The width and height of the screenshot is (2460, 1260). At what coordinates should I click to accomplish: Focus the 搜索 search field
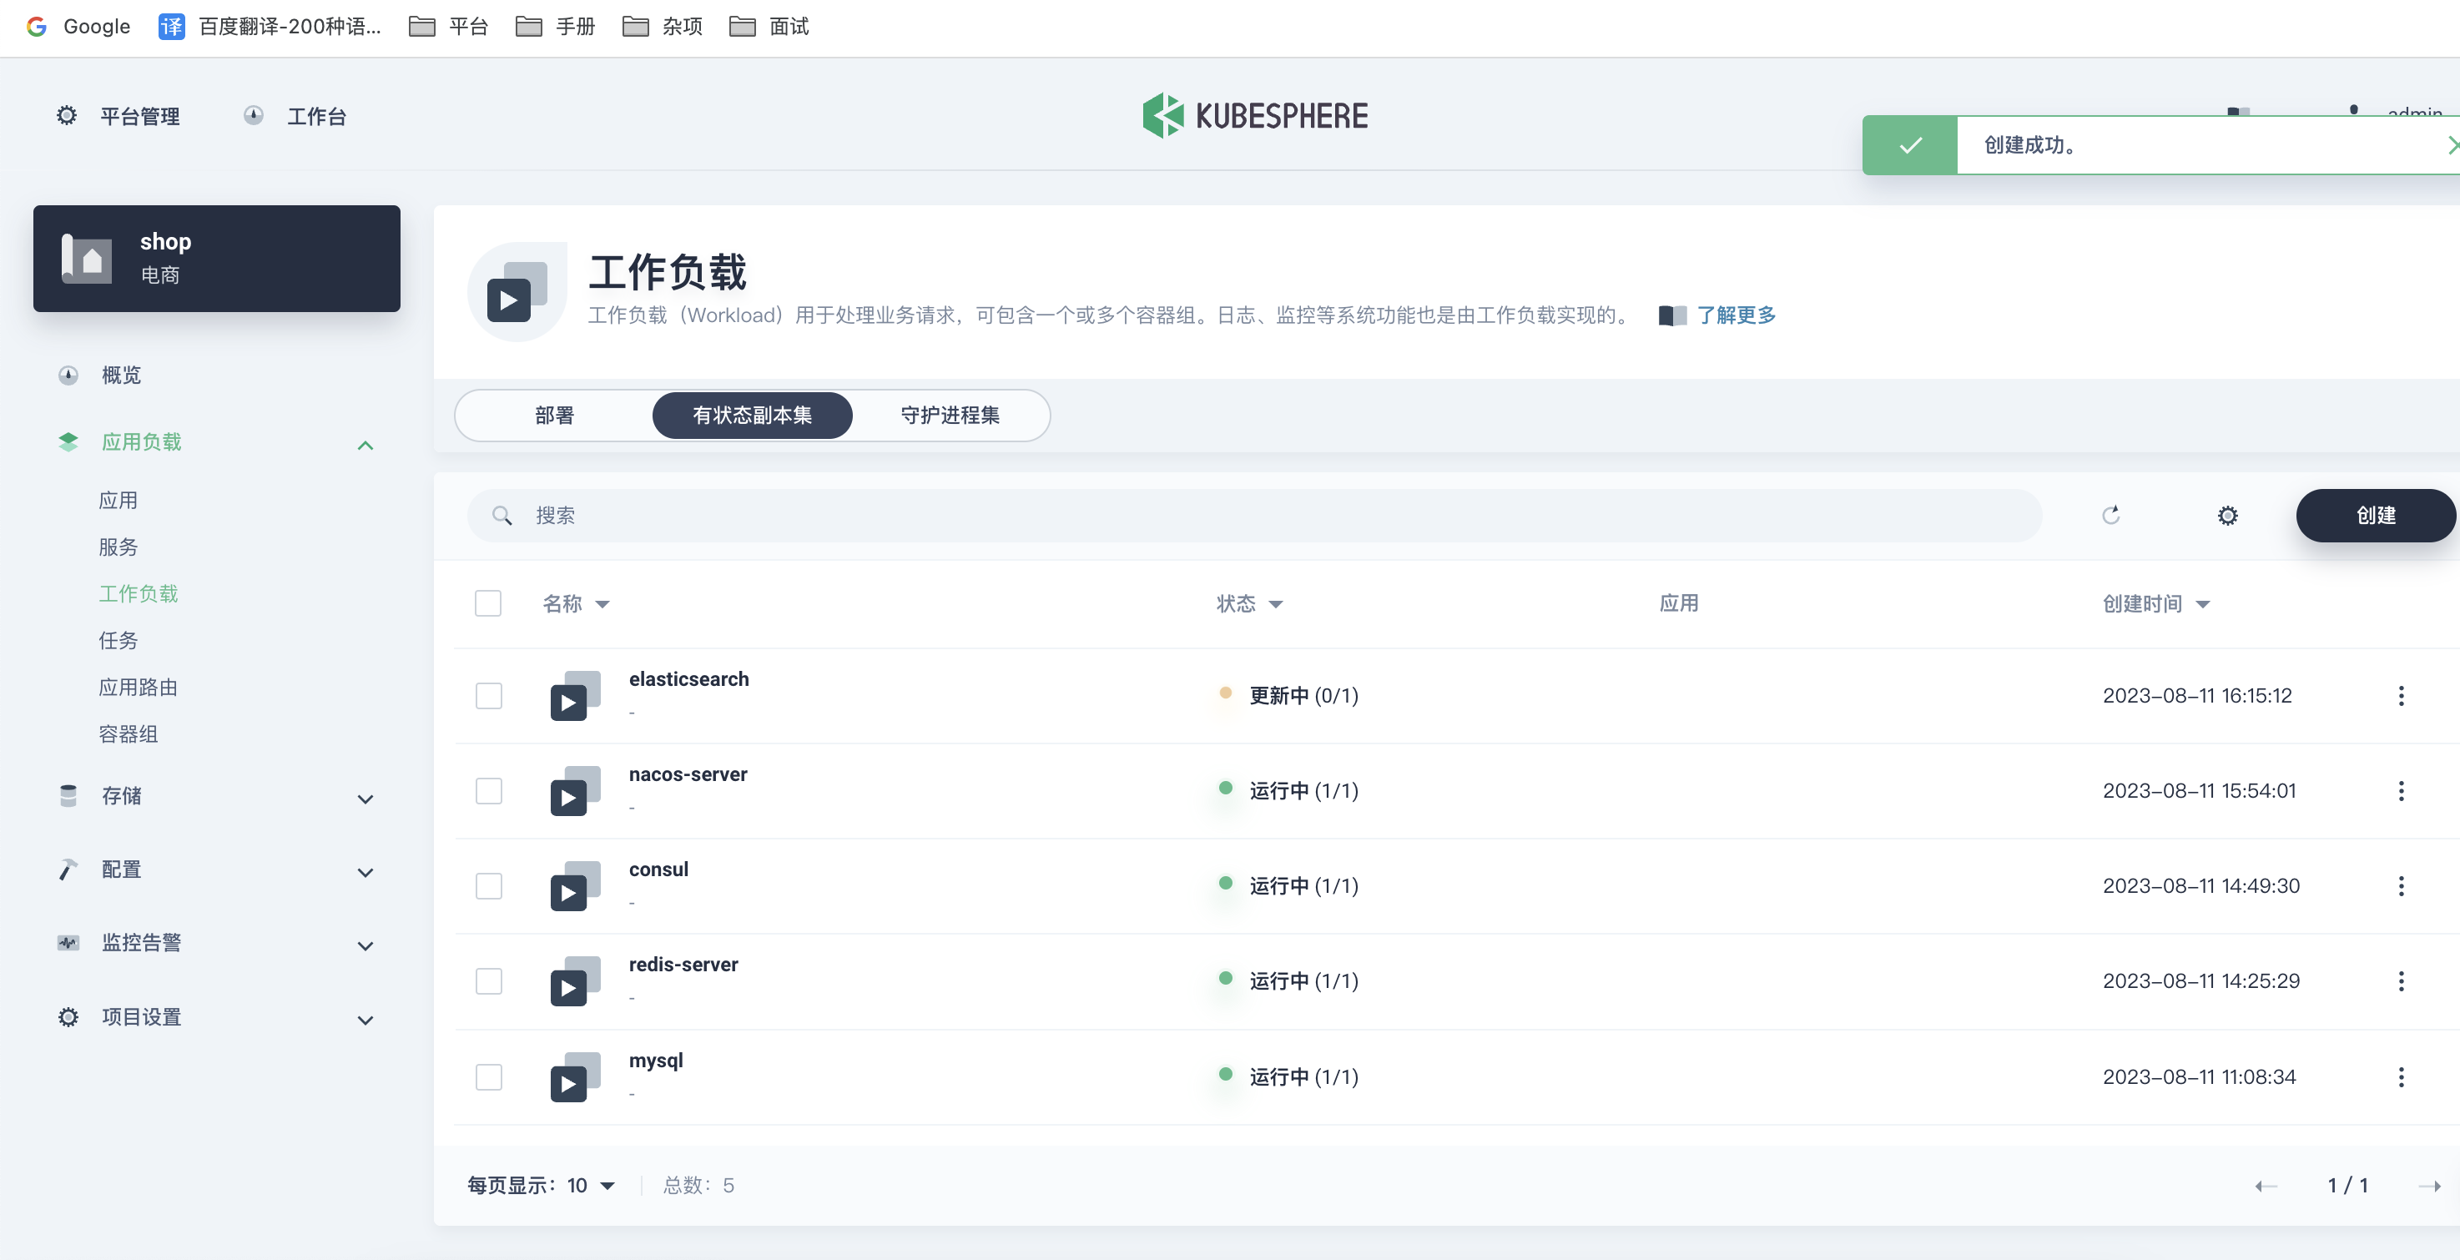point(1254,516)
